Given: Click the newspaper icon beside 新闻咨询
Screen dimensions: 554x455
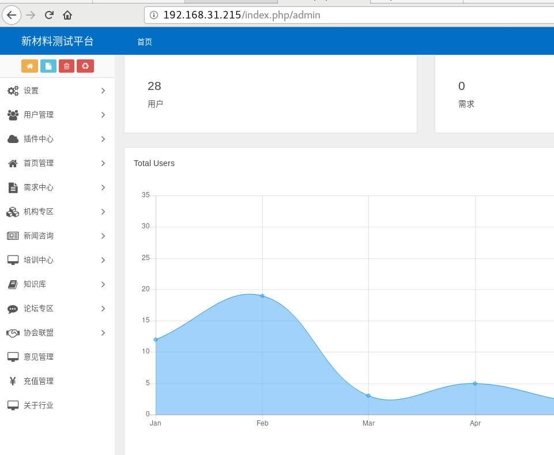Looking at the screenshot, I should (x=13, y=236).
